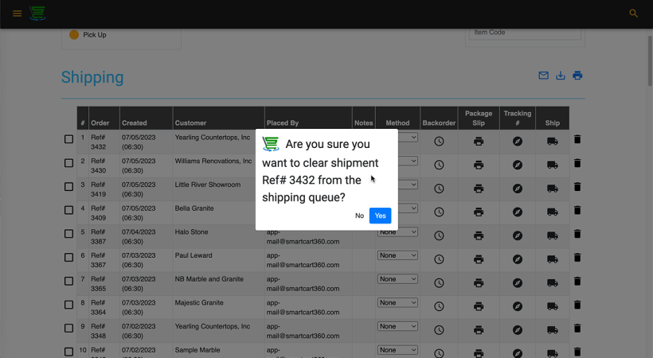653x358 pixels.
Task: Click Item Code input field
Action: pos(525,33)
